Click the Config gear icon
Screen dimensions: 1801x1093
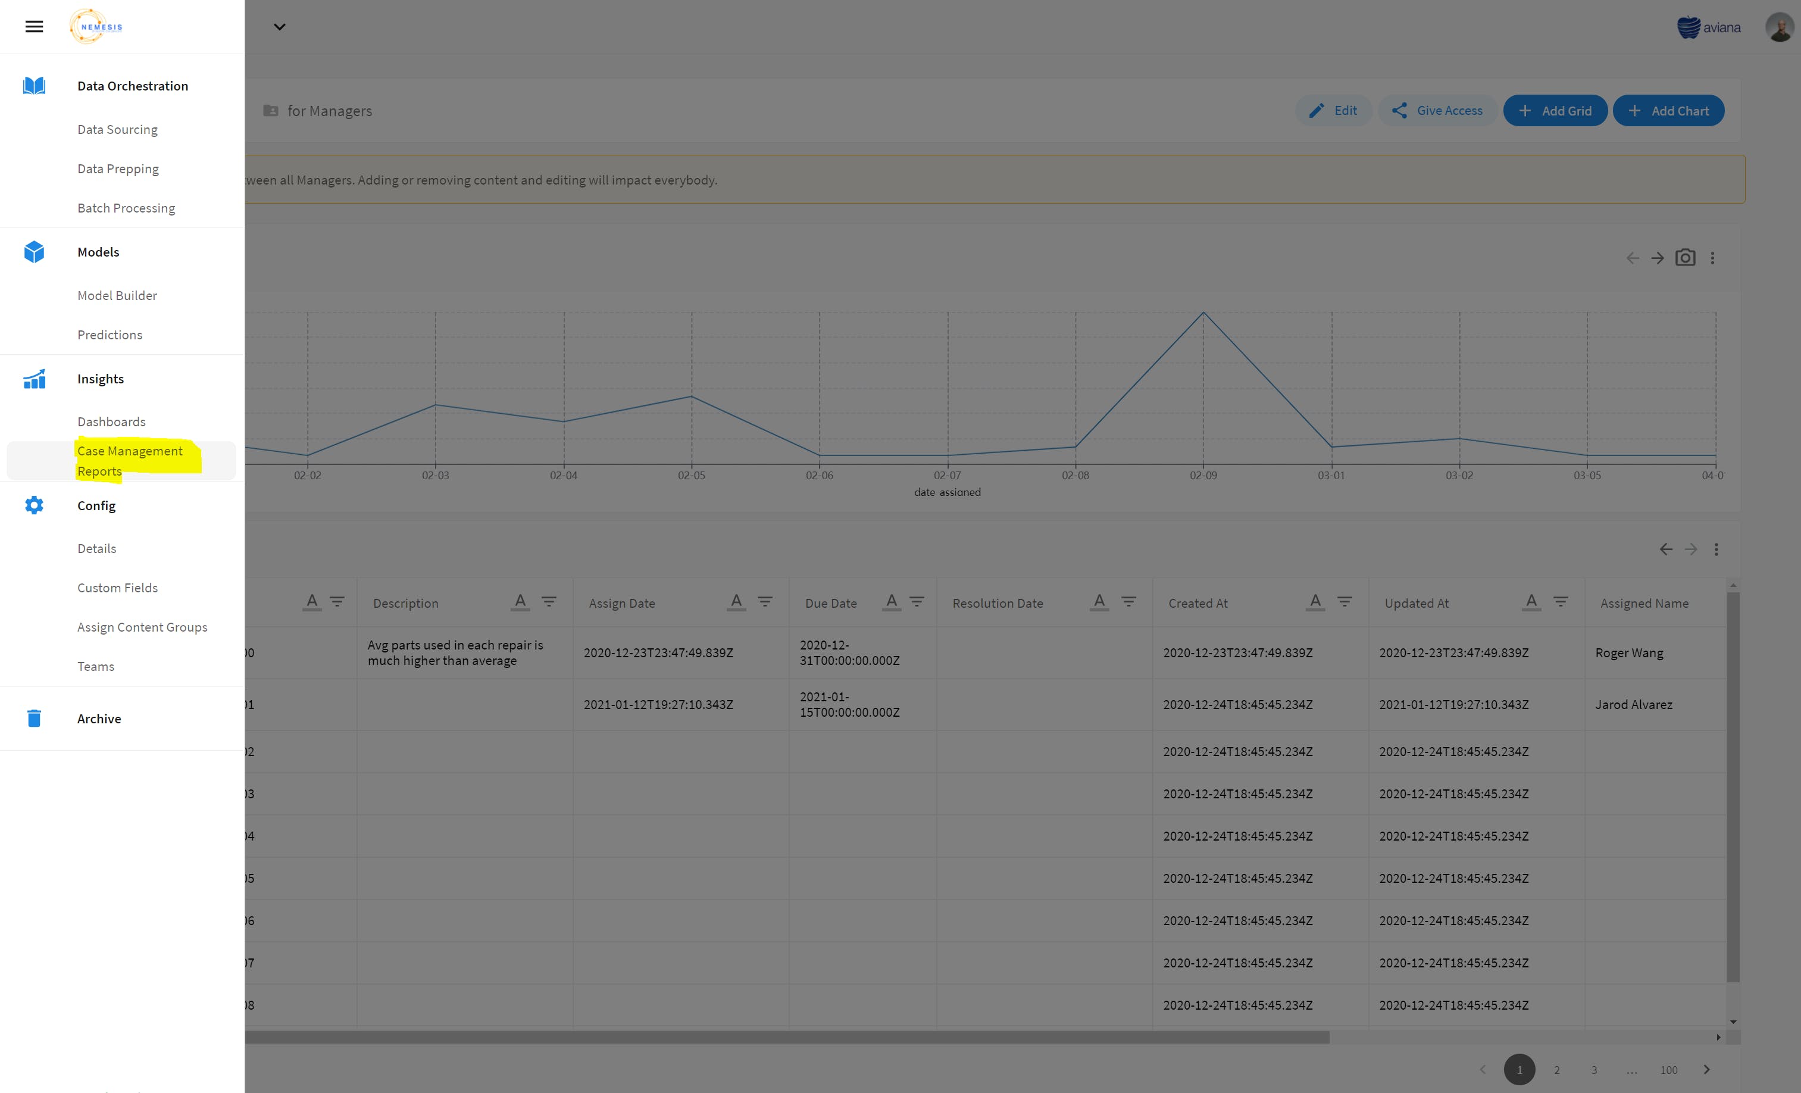point(35,505)
